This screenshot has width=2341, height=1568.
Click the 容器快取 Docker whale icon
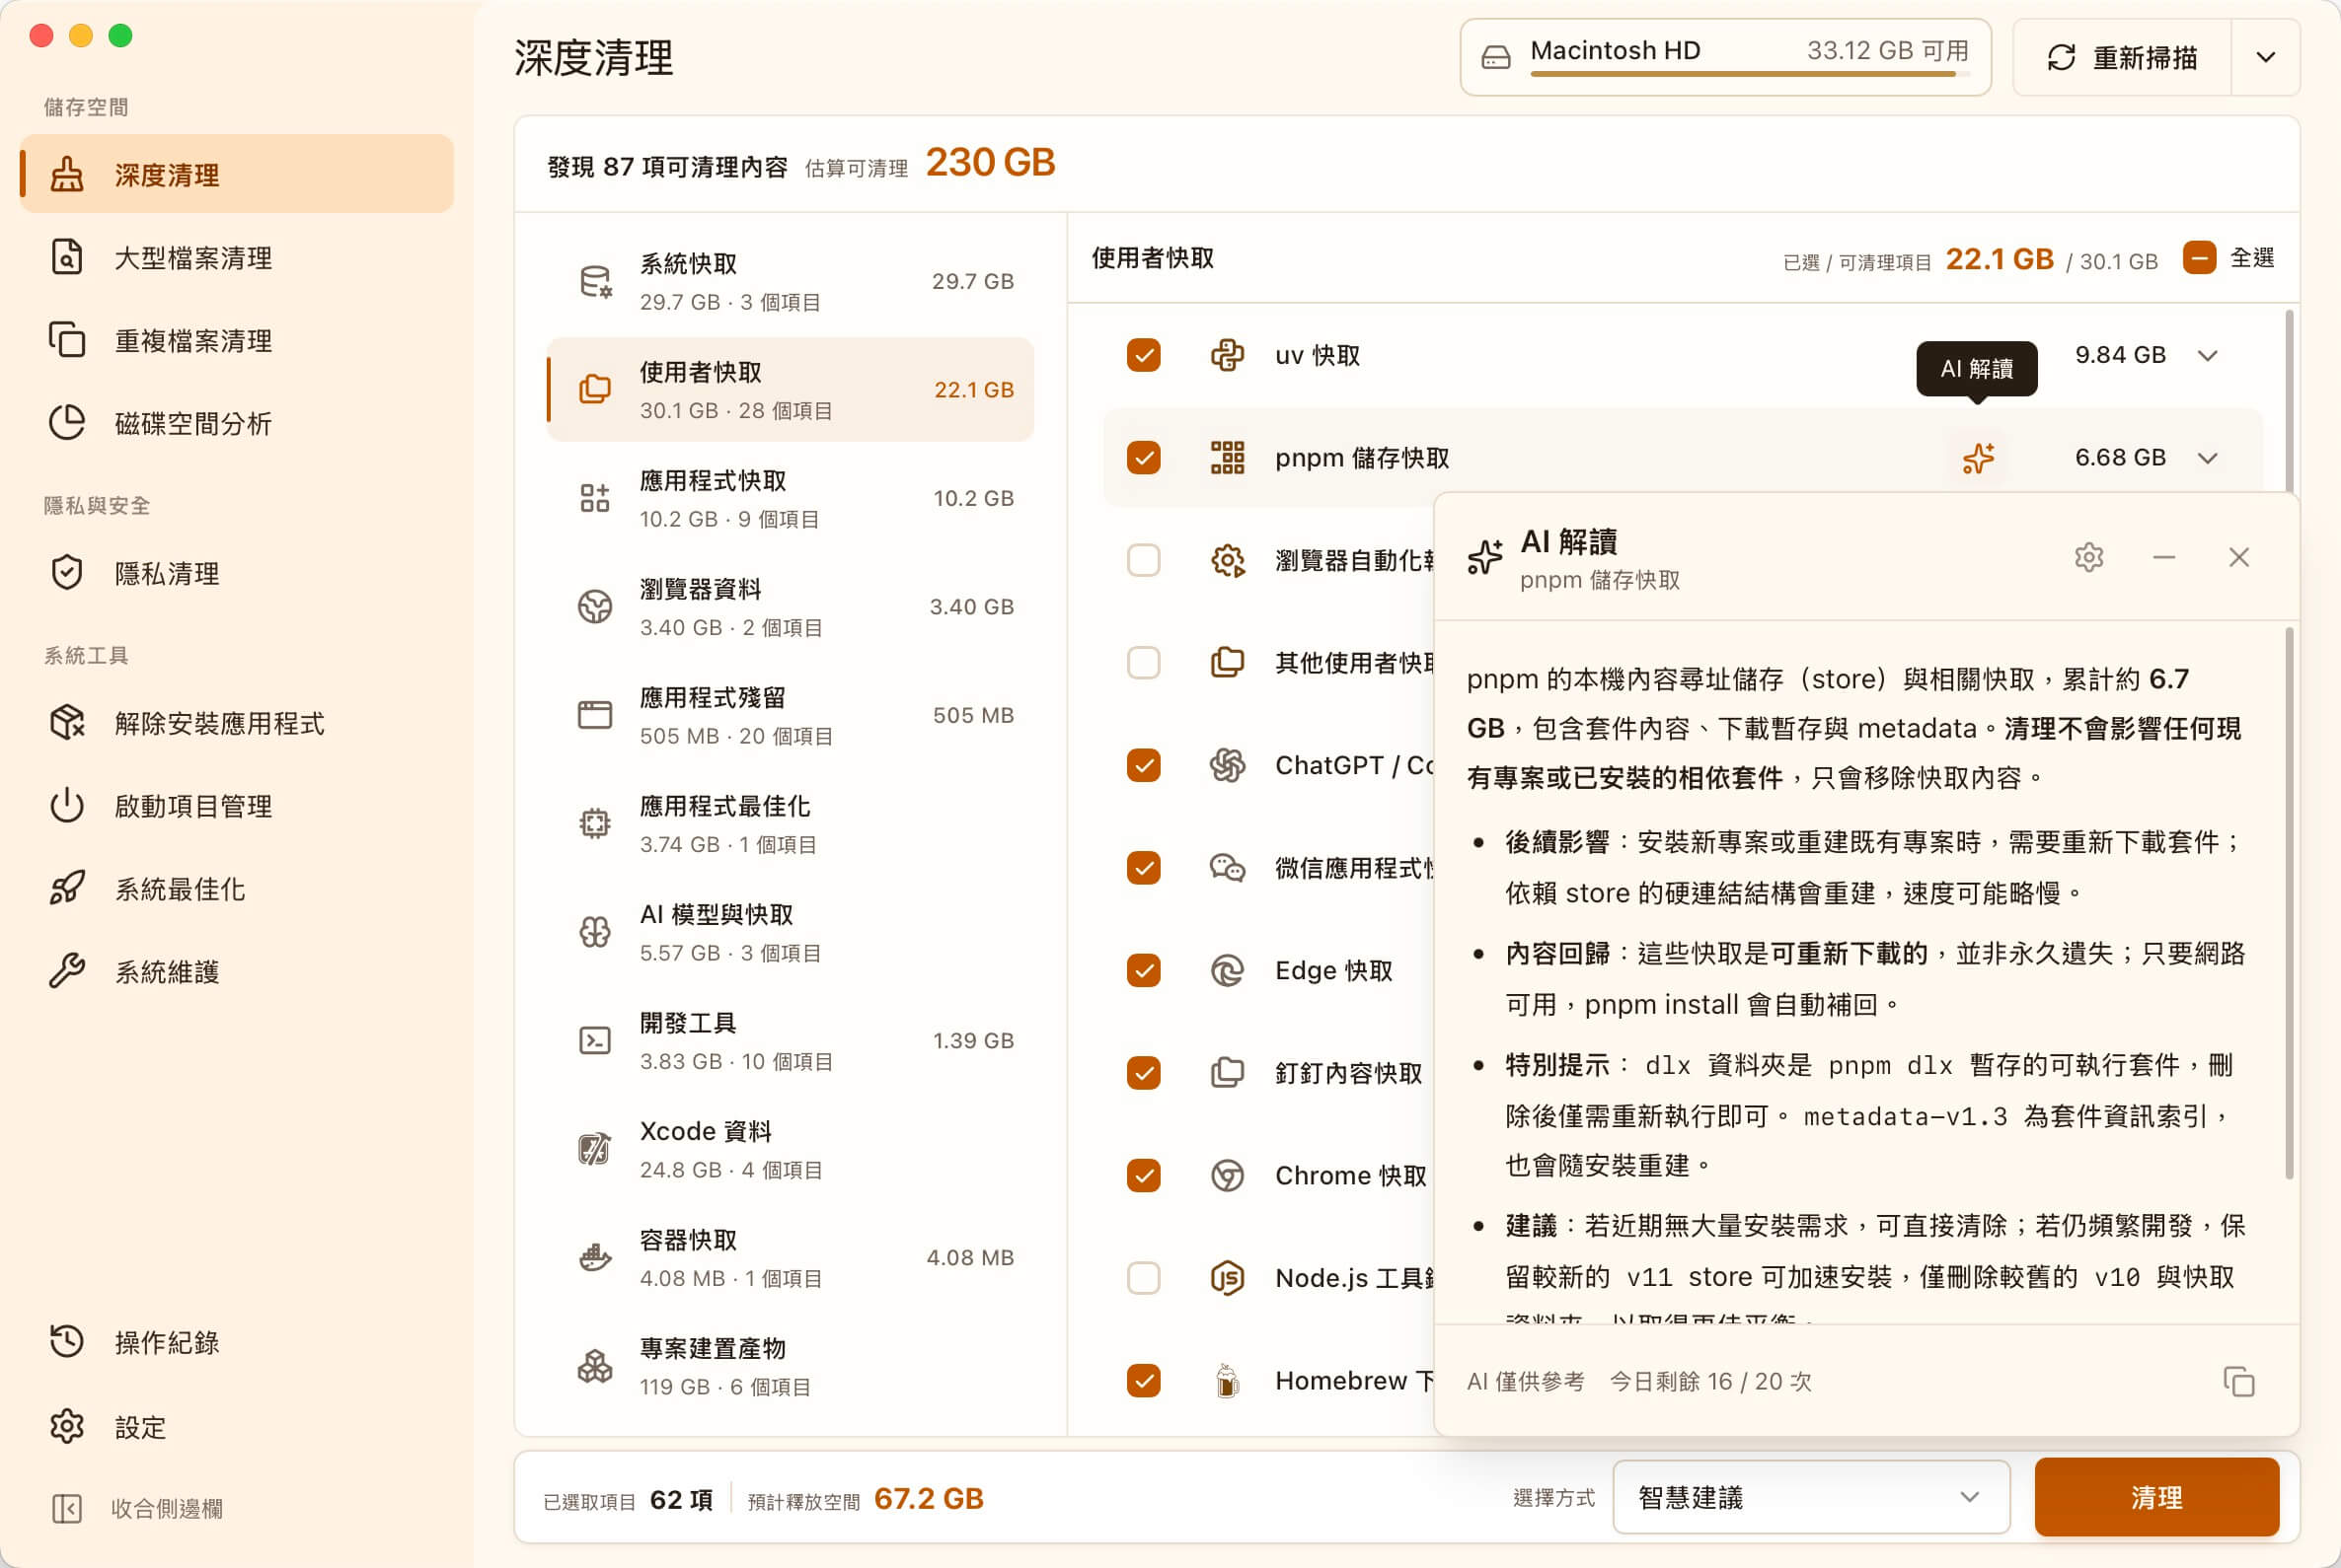click(595, 1258)
